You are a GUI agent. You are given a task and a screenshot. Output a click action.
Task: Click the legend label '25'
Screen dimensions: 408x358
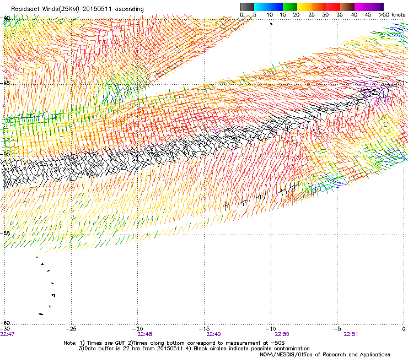pyautogui.click(x=312, y=15)
